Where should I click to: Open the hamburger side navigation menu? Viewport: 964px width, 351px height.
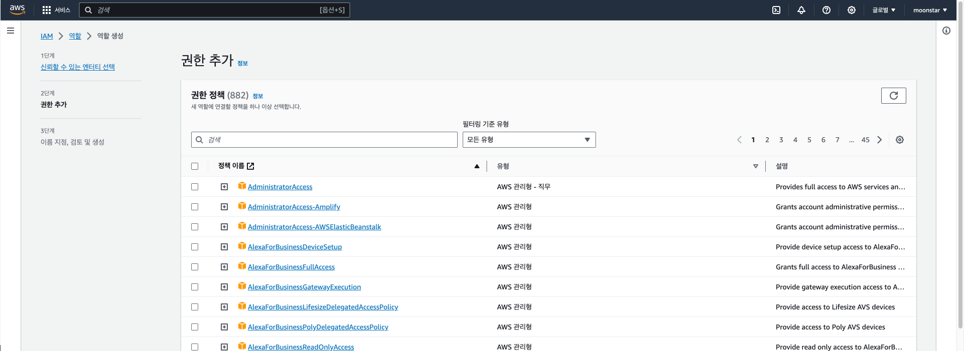[11, 31]
